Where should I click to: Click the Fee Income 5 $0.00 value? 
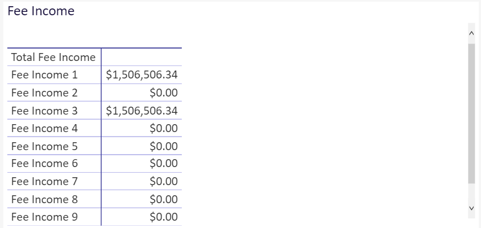(x=164, y=146)
